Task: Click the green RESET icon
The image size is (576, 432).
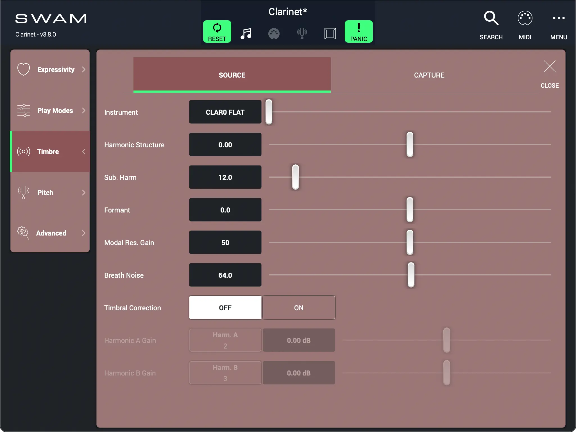Action: tap(217, 31)
